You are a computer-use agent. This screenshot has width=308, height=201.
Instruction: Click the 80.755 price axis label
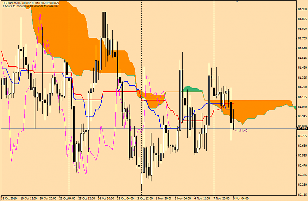pyautogui.click(x=302, y=136)
